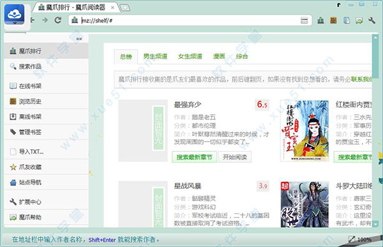Open 浏览历史 in the sidebar
The image size is (383, 247).
tap(46, 101)
